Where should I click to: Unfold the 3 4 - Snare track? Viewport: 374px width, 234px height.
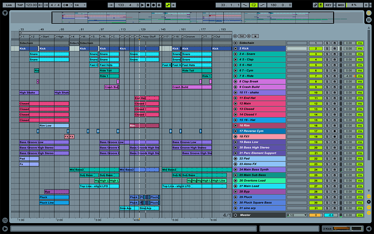click(x=235, y=54)
